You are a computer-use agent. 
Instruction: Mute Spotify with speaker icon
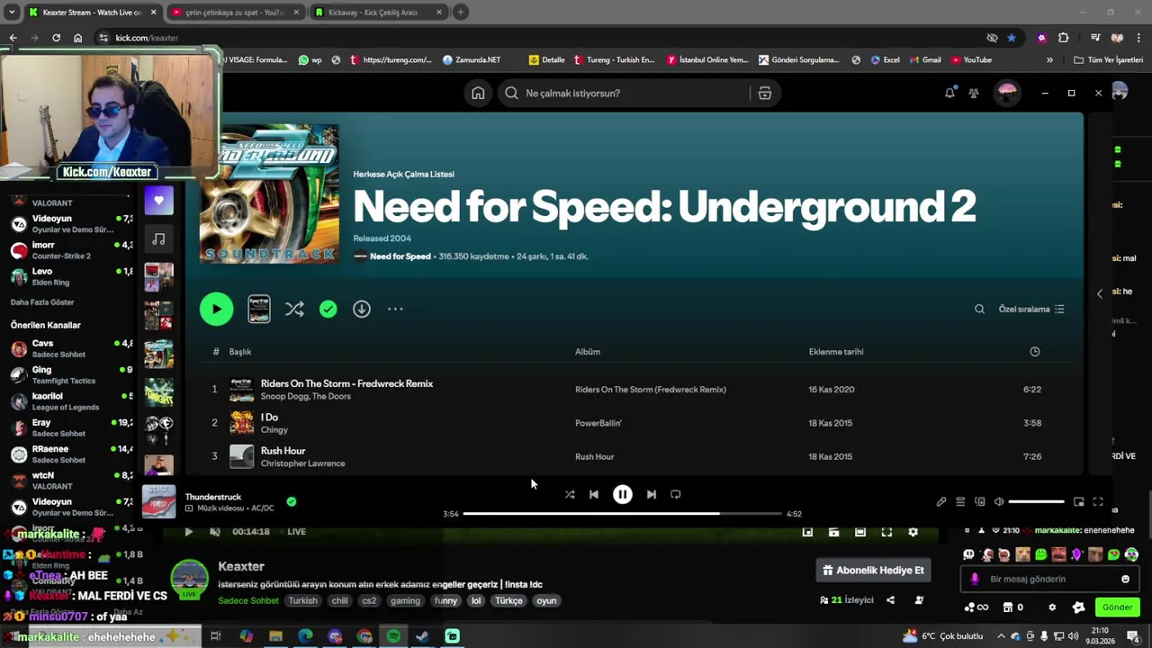(999, 502)
